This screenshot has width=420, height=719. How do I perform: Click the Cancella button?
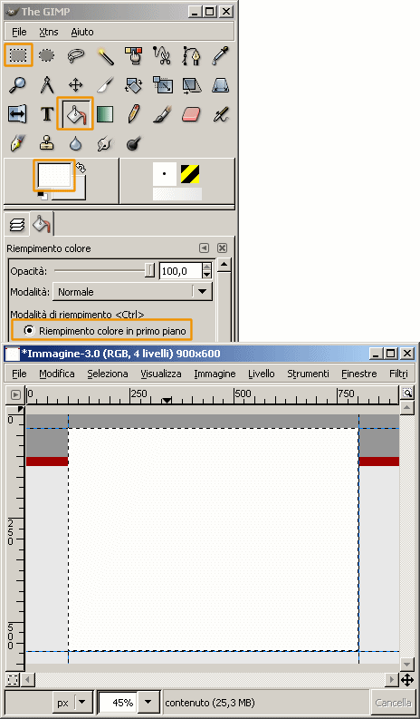click(x=393, y=703)
